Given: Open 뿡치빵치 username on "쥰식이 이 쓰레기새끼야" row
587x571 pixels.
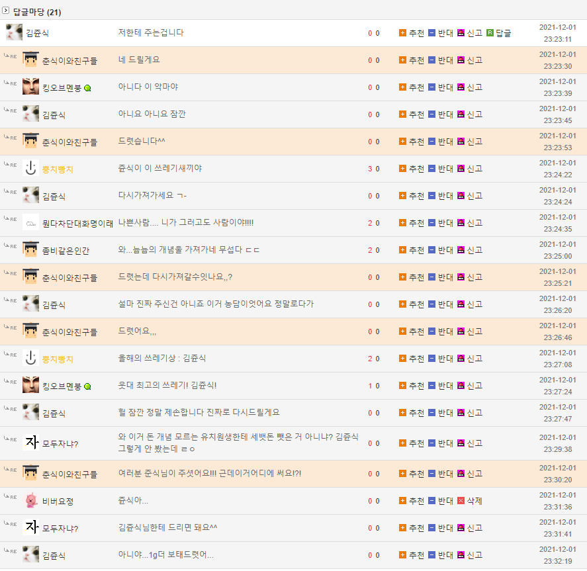Looking at the screenshot, I should click(58, 169).
